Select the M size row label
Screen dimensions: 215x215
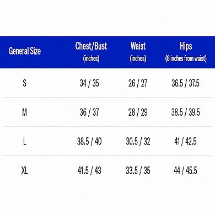point(24,112)
